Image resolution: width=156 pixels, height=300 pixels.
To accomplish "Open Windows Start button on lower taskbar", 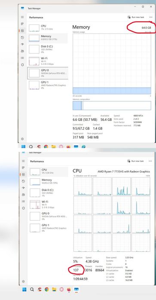I will (24, 289).
